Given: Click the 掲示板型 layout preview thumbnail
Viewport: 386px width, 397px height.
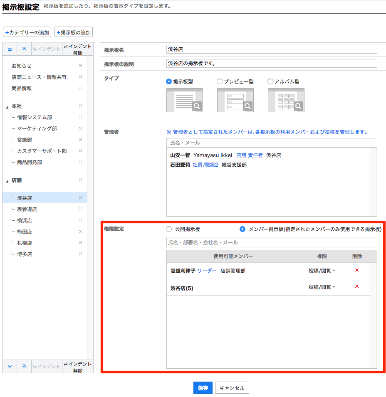Looking at the screenshot, I should pos(184,100).
